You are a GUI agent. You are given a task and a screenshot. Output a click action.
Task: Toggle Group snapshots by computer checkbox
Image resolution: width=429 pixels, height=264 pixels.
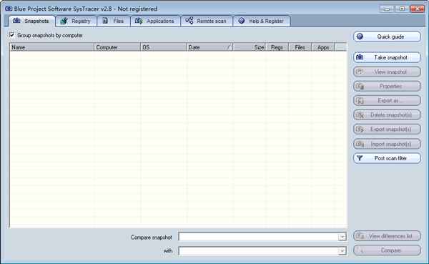(x=11, y=35)
